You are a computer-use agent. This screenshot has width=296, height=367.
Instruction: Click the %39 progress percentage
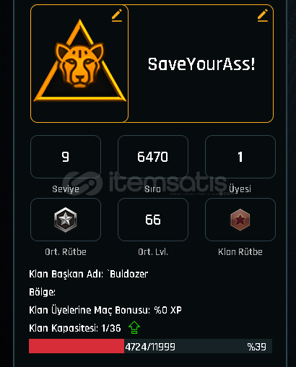point(256,347)
